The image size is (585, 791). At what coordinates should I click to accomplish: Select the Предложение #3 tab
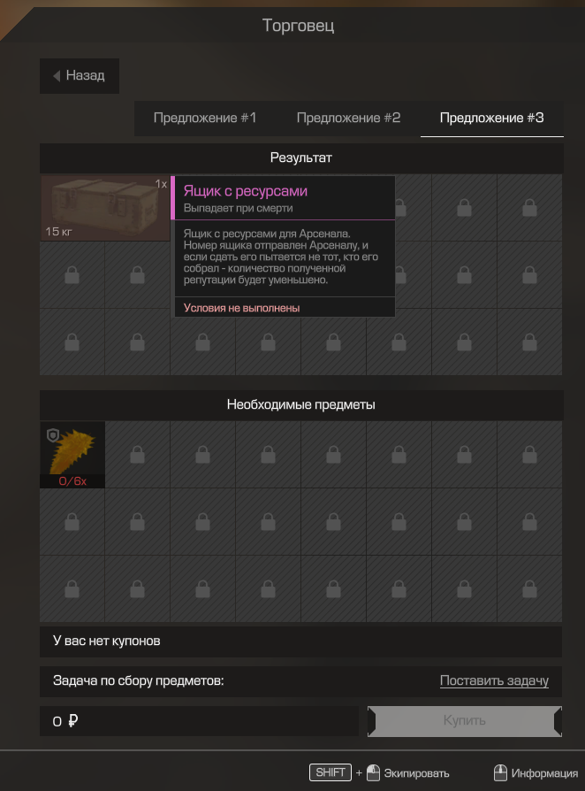(x=492, y=118)
